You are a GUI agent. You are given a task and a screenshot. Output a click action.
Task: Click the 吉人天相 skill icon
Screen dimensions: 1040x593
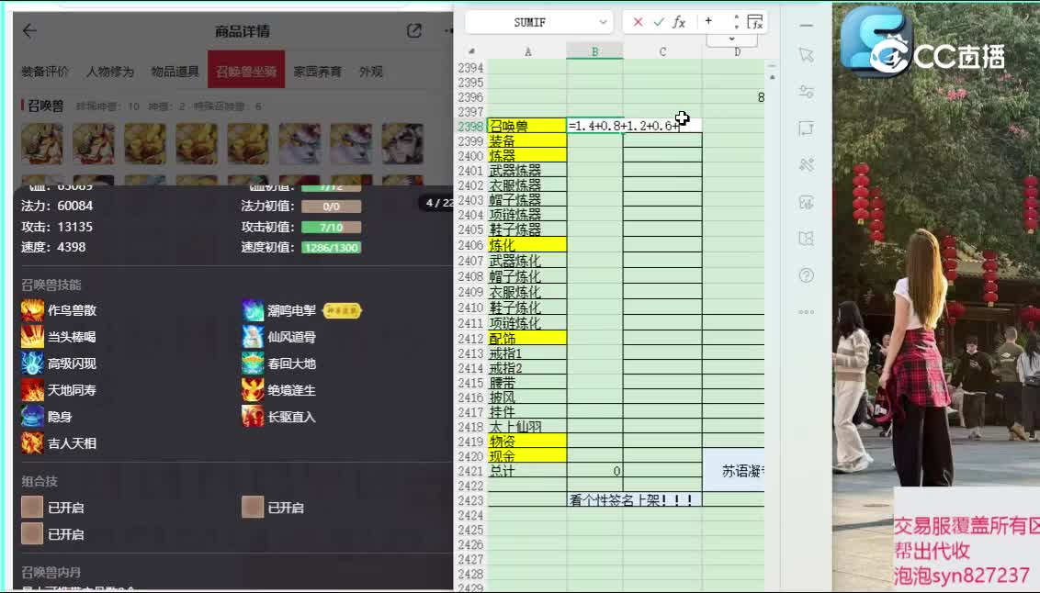(x=32, y=442)
